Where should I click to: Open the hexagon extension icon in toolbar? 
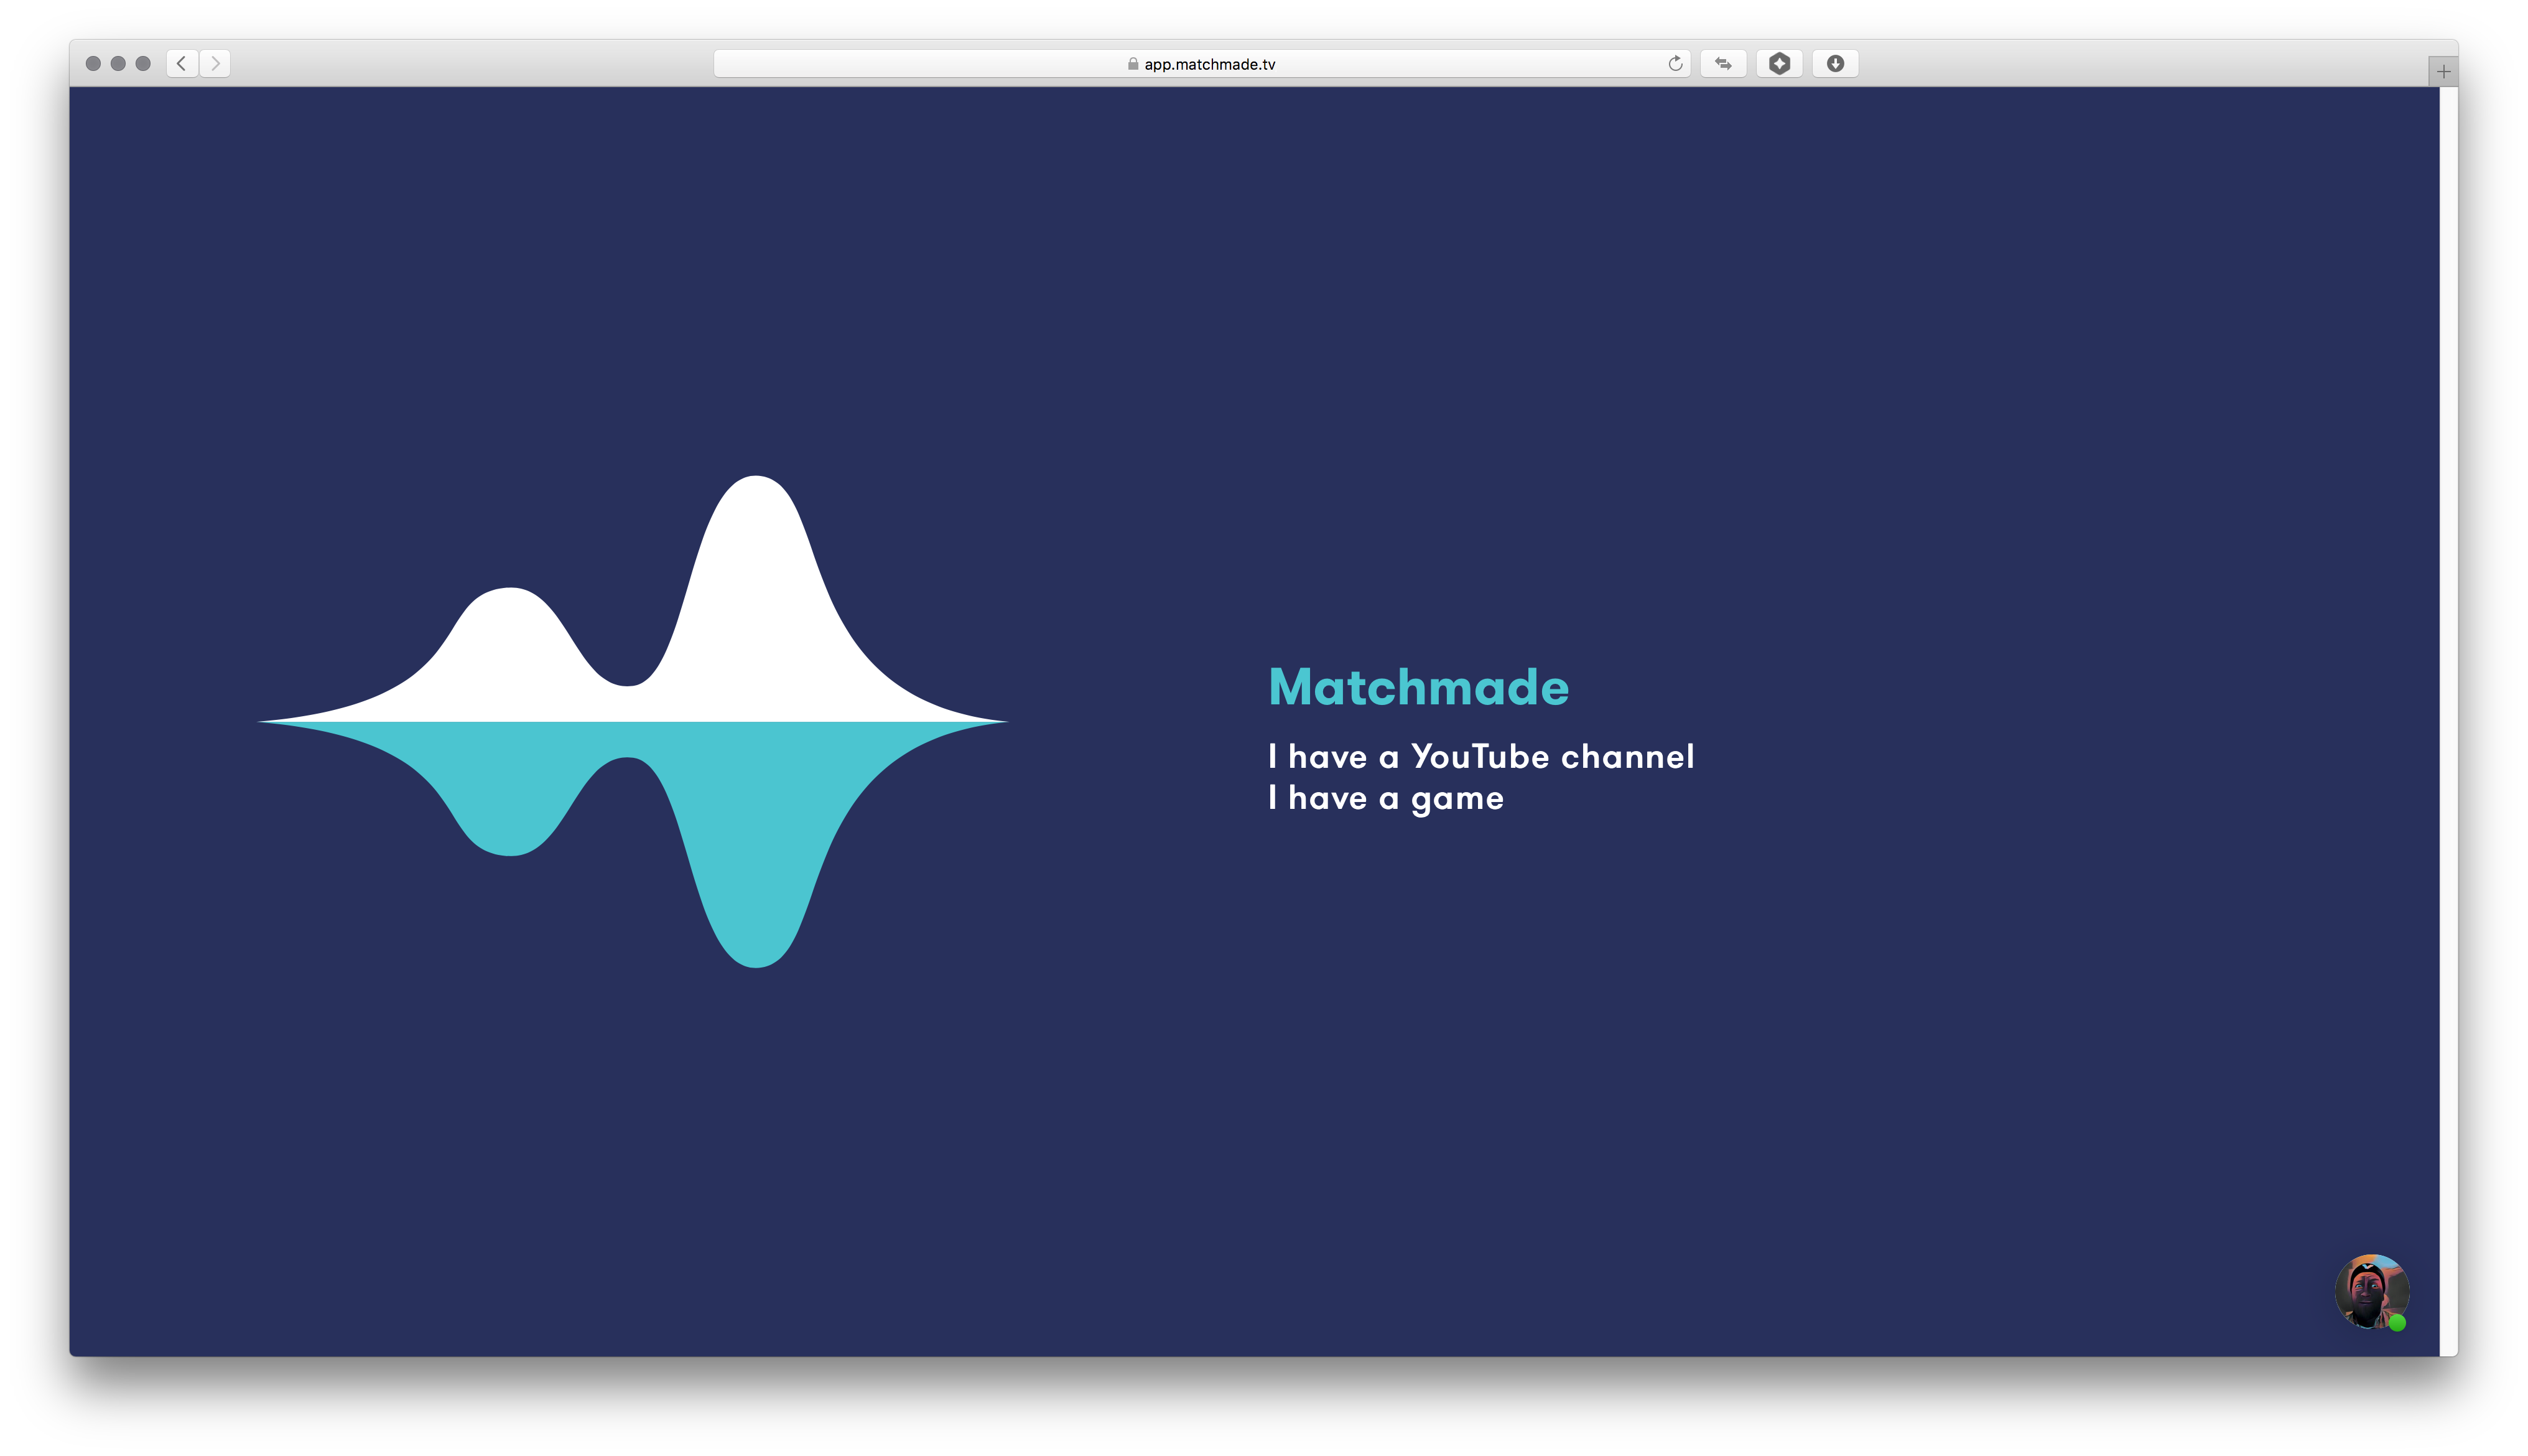(x=1779, y=63)
